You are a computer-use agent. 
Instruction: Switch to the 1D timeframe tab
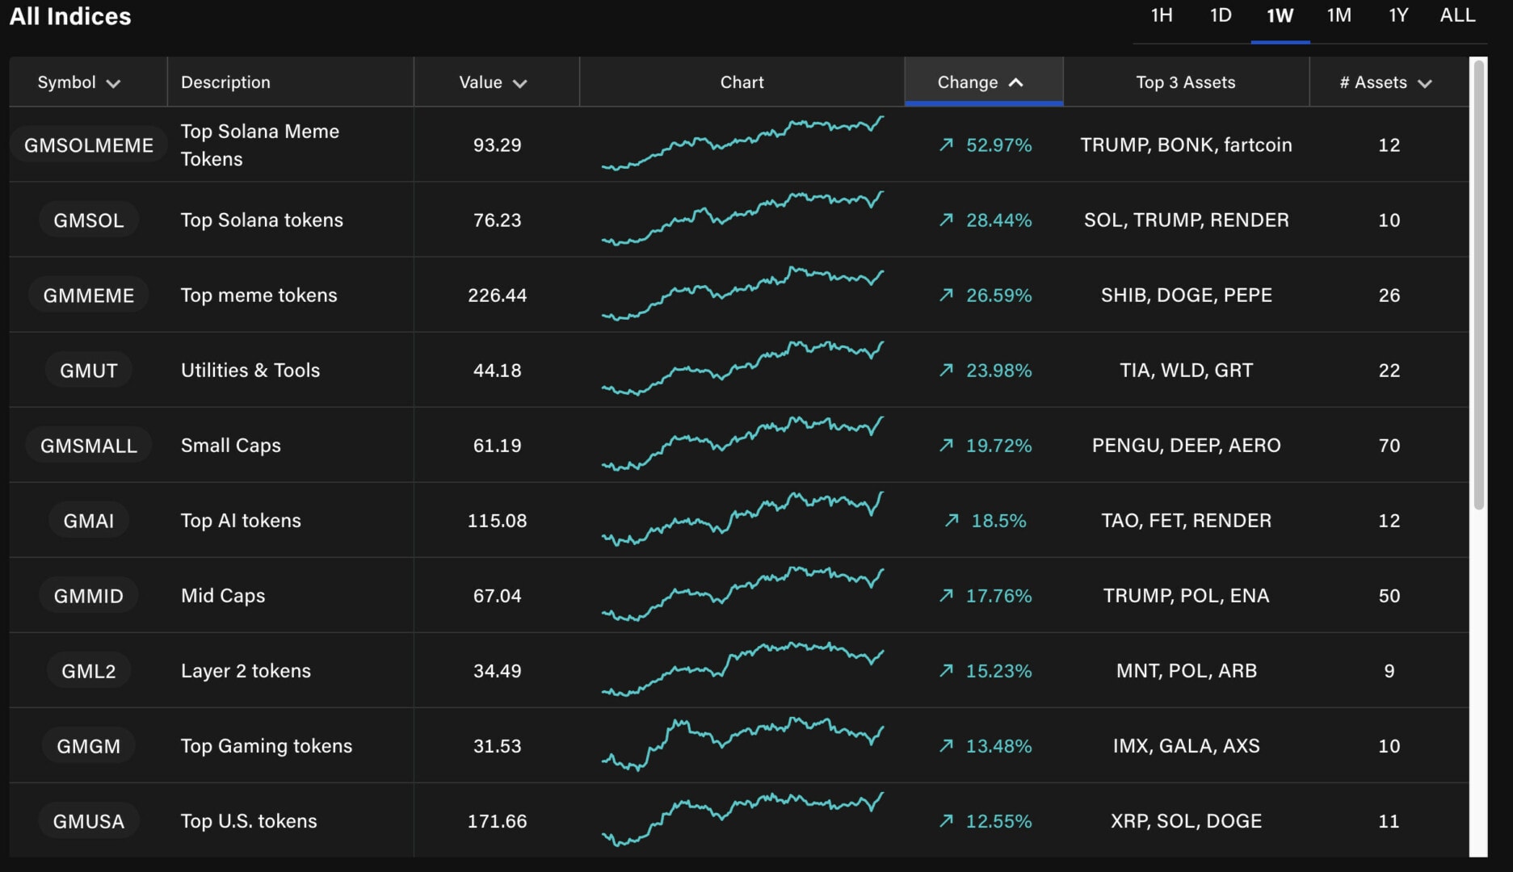coord(1221,16)
